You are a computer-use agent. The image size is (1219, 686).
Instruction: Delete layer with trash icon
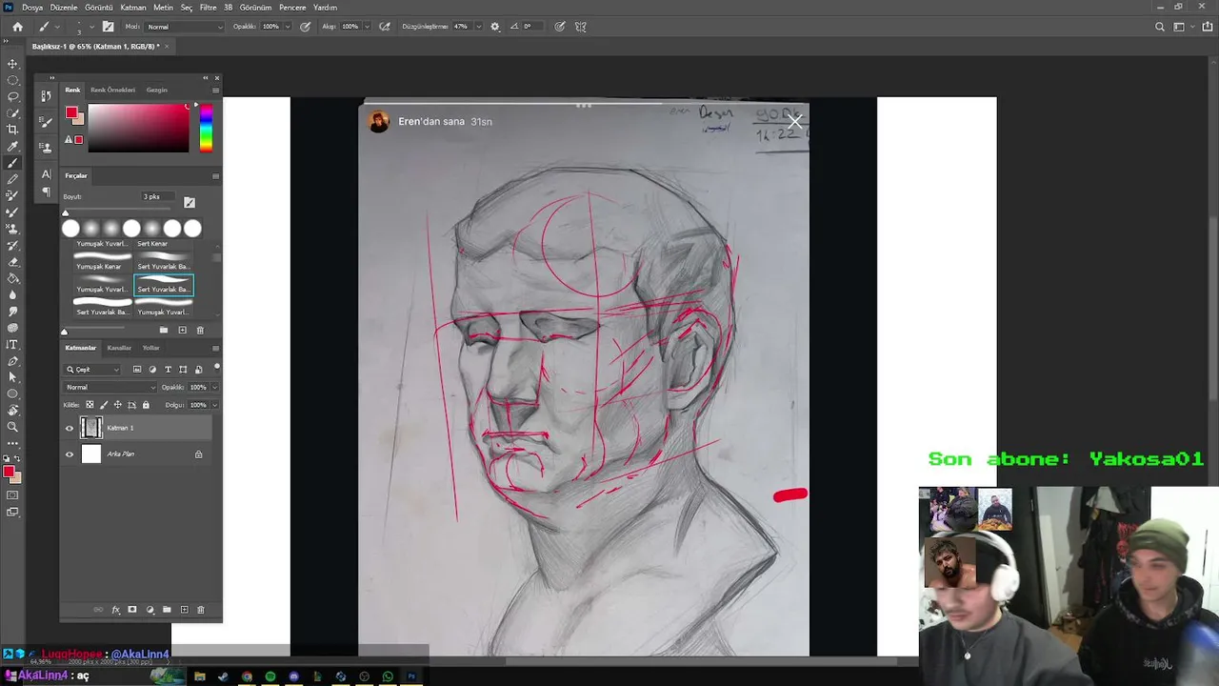[x=200, y=610]
